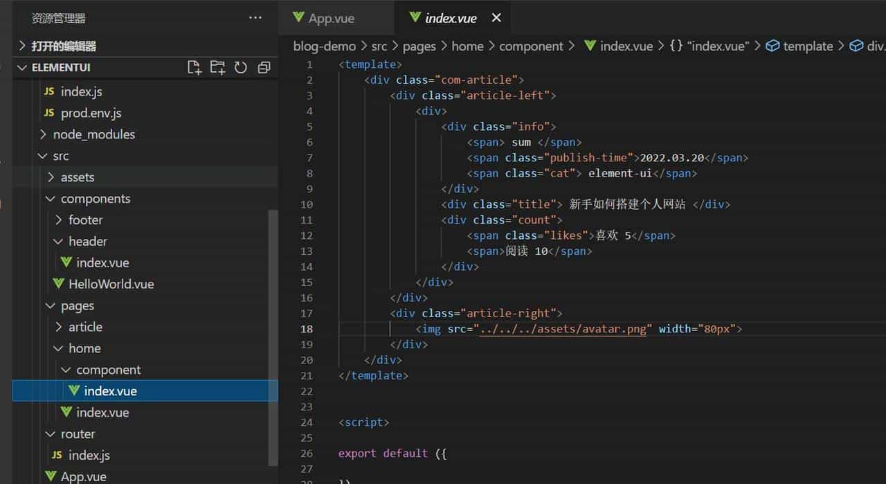Switch to the App.vue tab

pyautogui.click(x=331, y=19)
